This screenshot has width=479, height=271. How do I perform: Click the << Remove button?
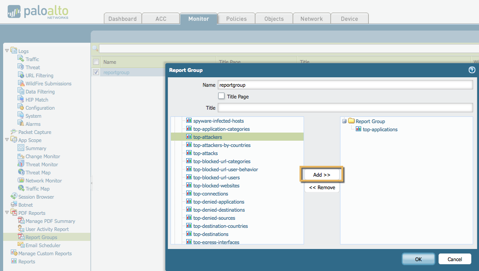322,187
